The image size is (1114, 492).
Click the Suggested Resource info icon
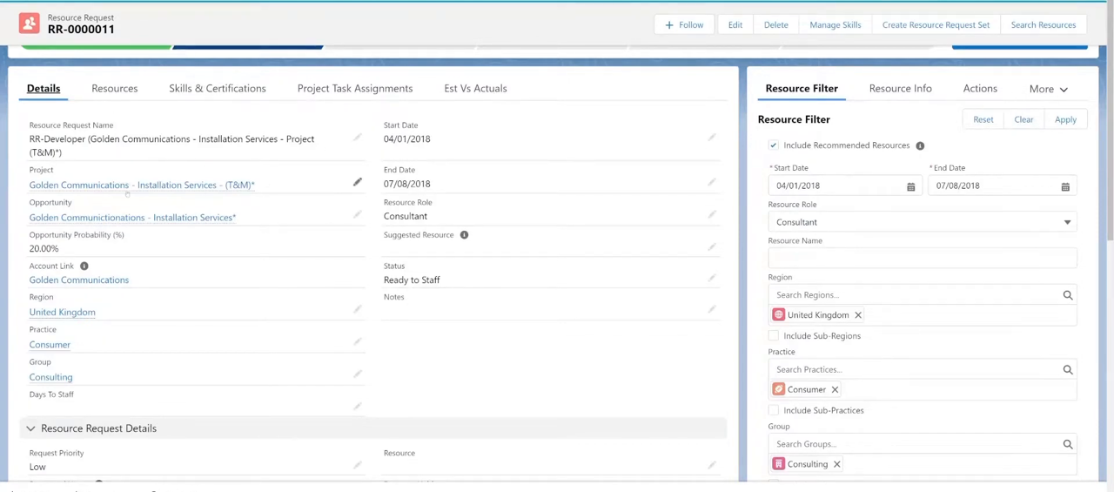[x=464, y=235]
